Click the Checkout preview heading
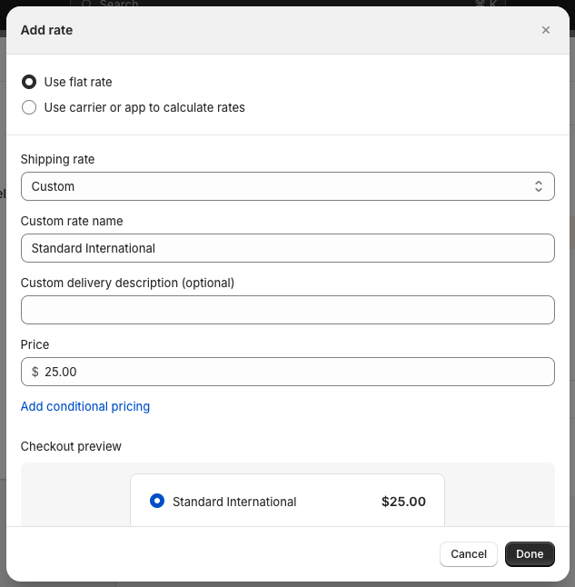Viewport: 575px width, 587px height. pyautogui.click(x=71, y=446)
